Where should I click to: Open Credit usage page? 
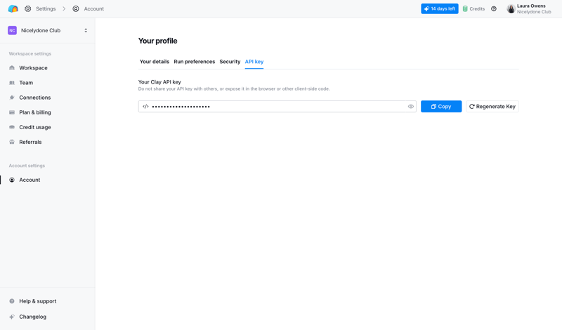pos(34,127)
